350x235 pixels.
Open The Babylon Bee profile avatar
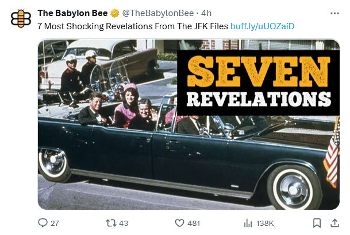click(x=21, y=19)
